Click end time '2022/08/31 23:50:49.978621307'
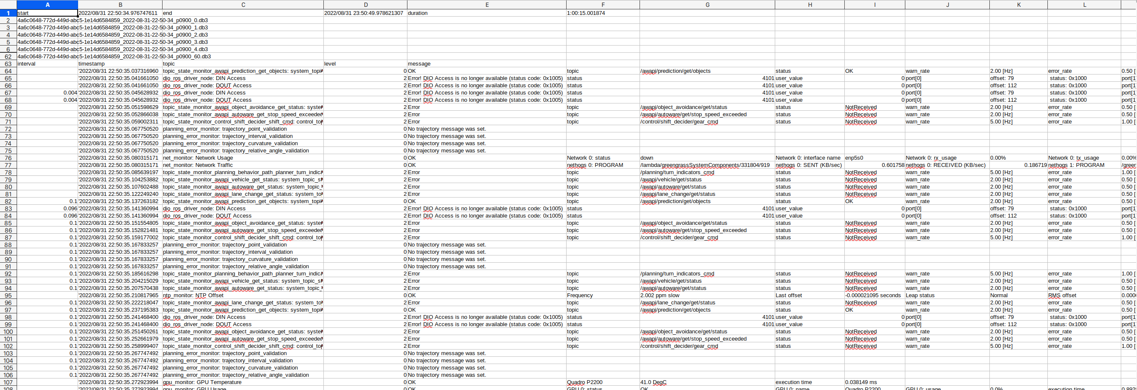Viewport: 1137px width, 390px height. point(366,13)
